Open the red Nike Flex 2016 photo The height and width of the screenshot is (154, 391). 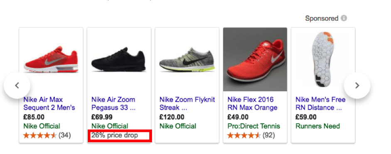click(x=255, y=59)
